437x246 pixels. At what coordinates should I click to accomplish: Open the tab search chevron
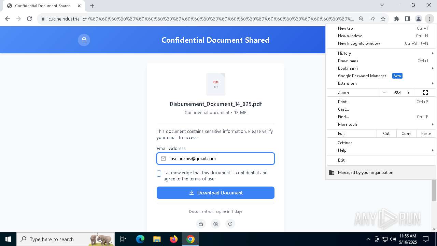(382, 5)
